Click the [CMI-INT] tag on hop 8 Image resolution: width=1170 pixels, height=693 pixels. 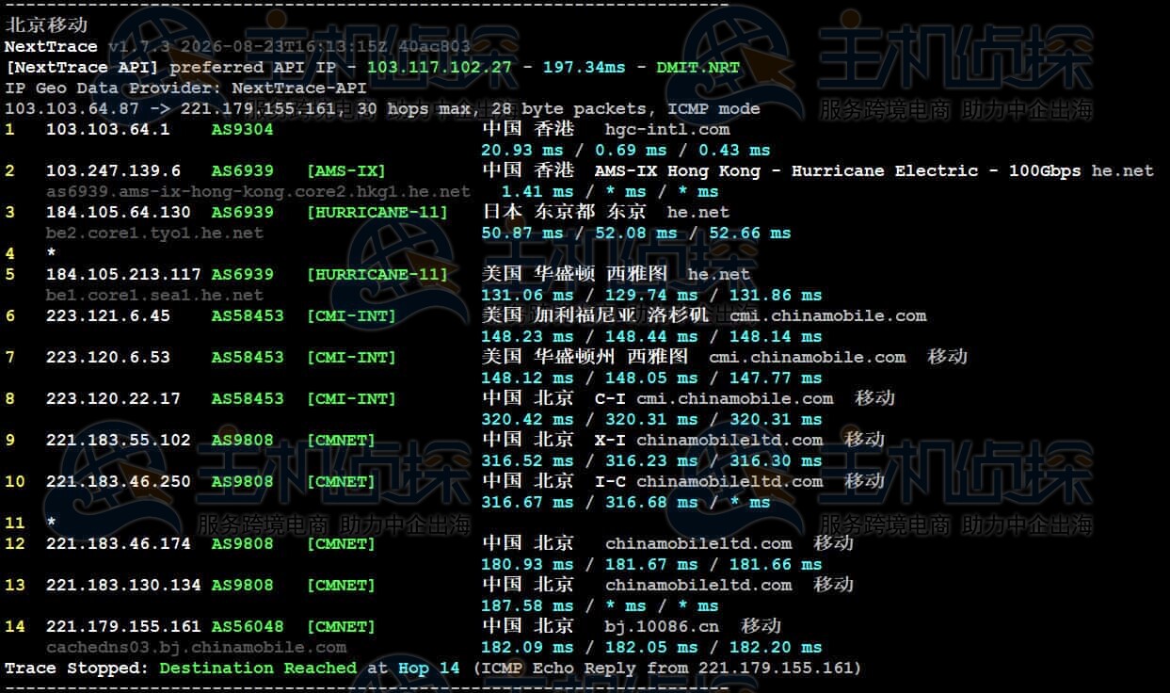point(351,398)
